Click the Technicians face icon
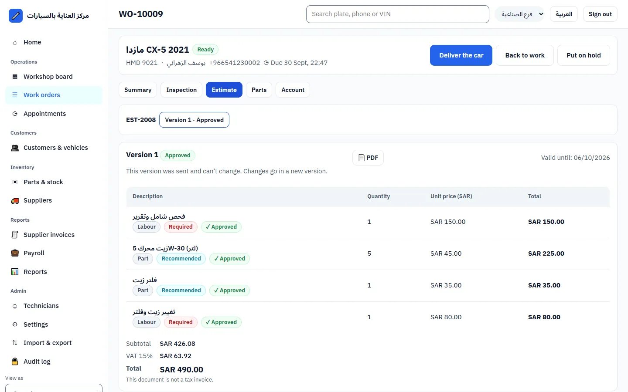The image size is (628, 392). (x=15, y=306)
